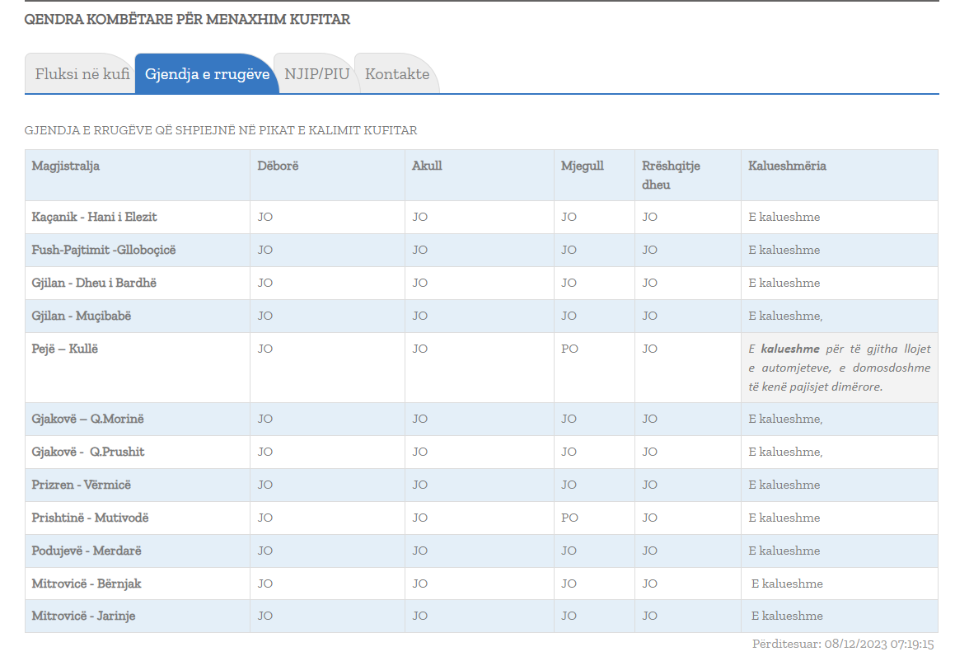Click the Kalueshmëria column header
The image size is (955, 661).
pos(787,166)
